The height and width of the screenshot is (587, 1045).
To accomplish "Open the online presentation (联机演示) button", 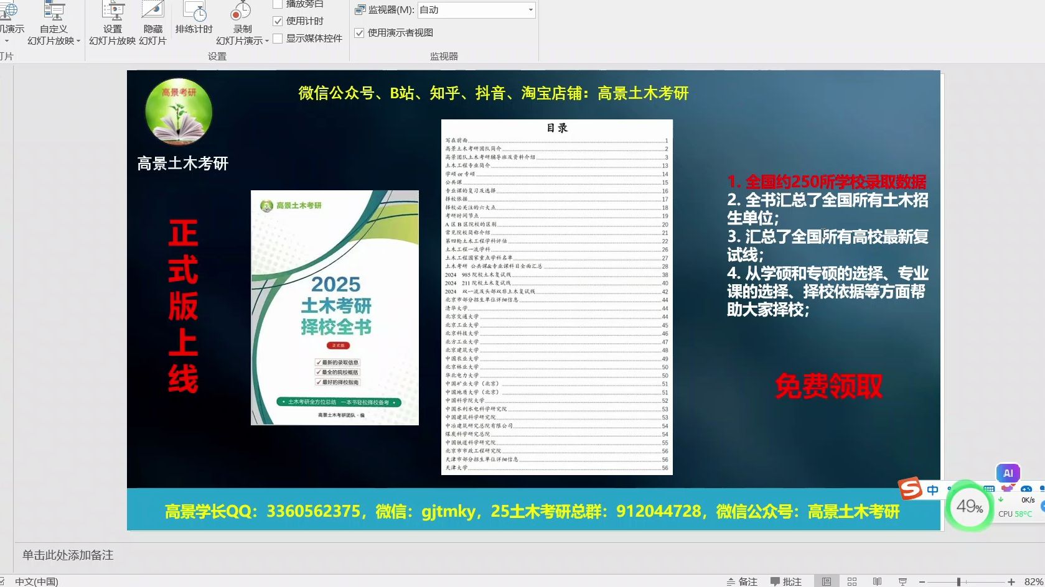I will coord(11,22).
